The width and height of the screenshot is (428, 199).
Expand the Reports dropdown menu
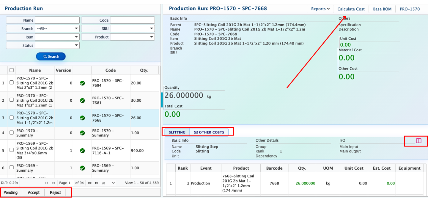click(320, 9)
